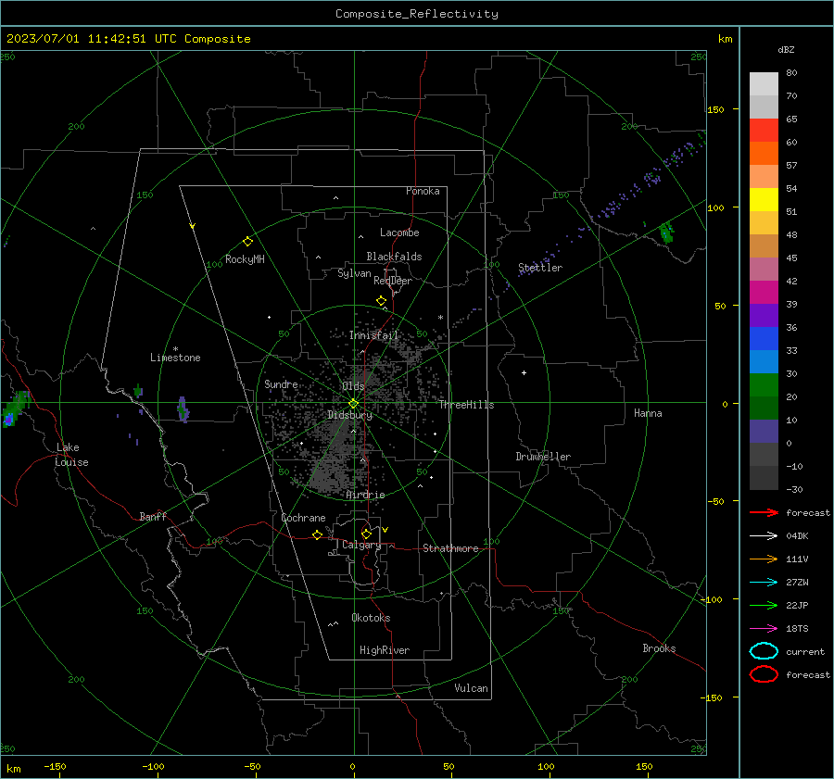Click the Hanna city label
Viewport: 834px width, 779px height.
(648, 413)
